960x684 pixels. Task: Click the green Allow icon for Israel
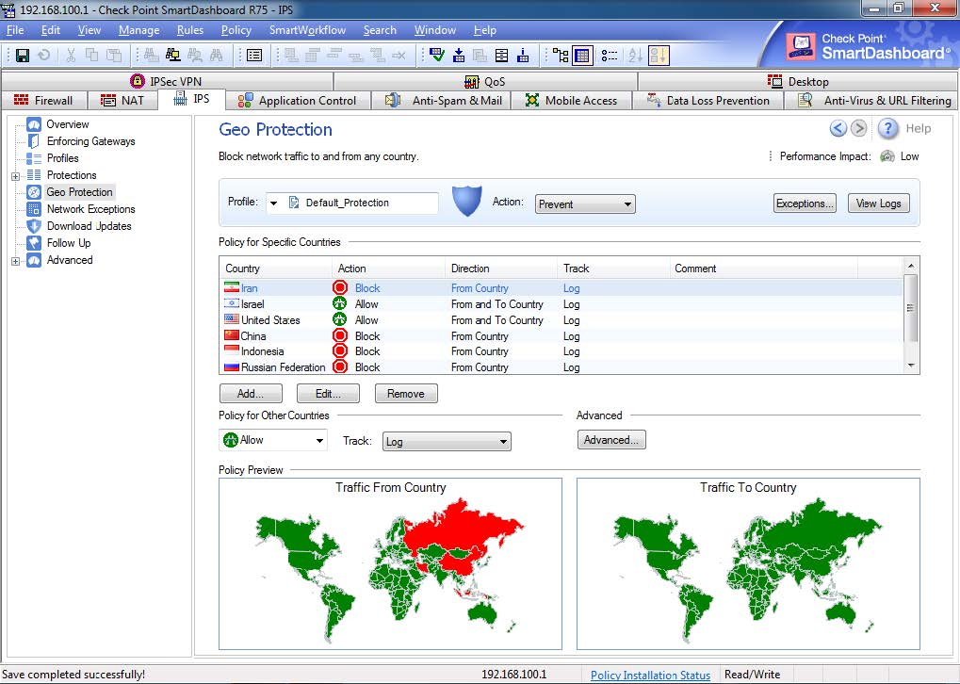(x=340, y=304)
